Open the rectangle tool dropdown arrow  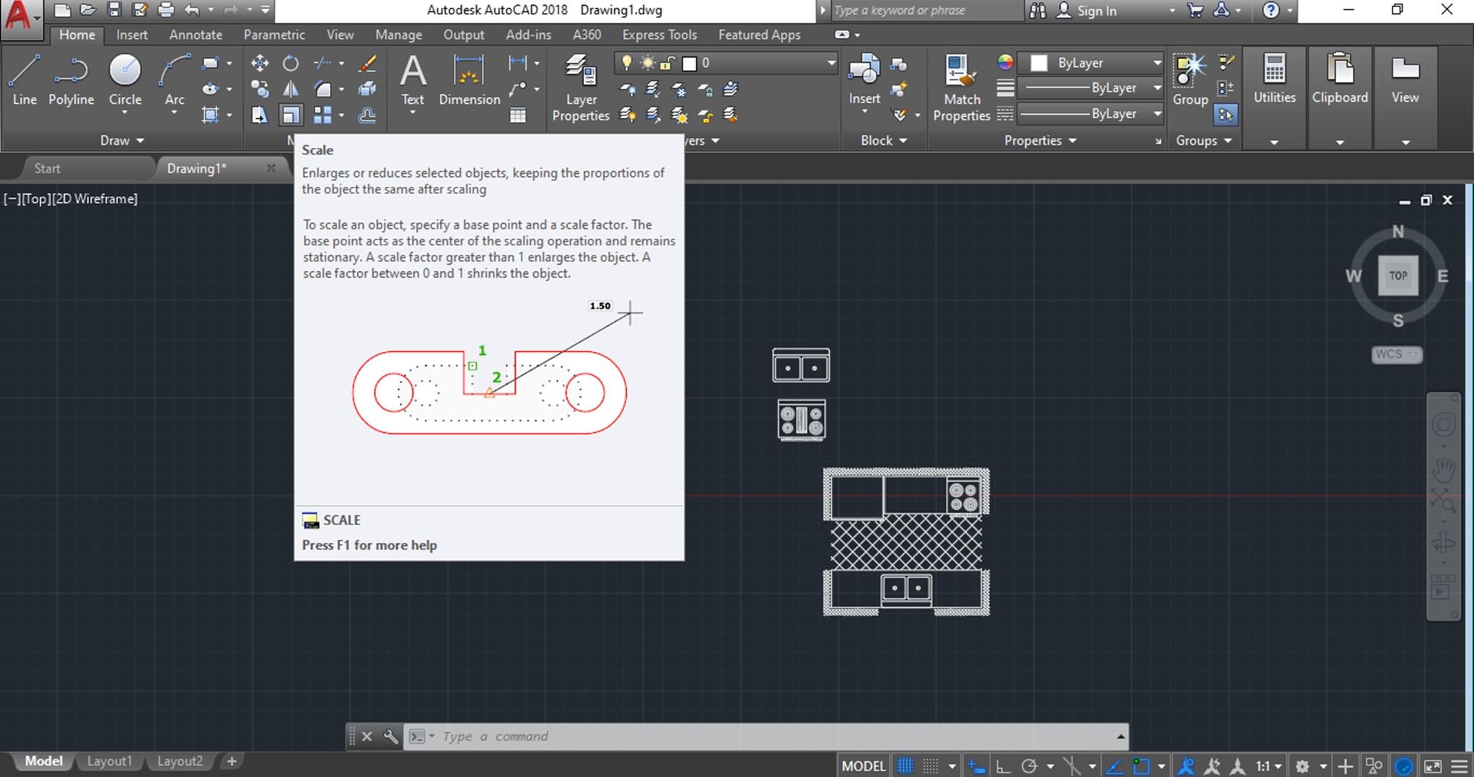pos(229,63)
